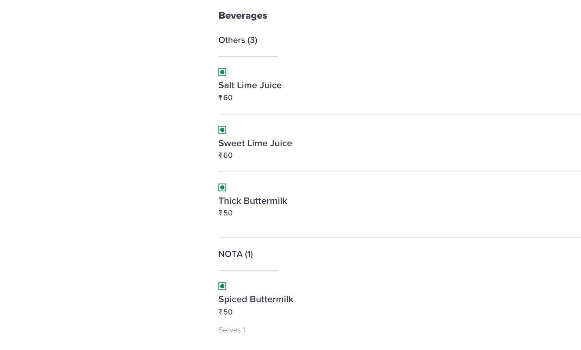Image resolution: width=581 pixels, height=350 pixels.
Task: Click the veg icon above Salt Lime Juice
Action: tap(222, 72)
